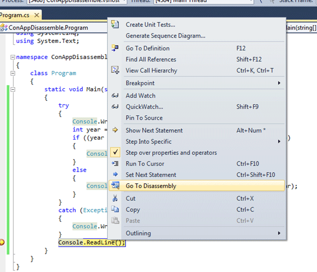Choose Create Unit Tests... menu entry
The width and height of the screenshot is (317, 272).
pos(150,24)
